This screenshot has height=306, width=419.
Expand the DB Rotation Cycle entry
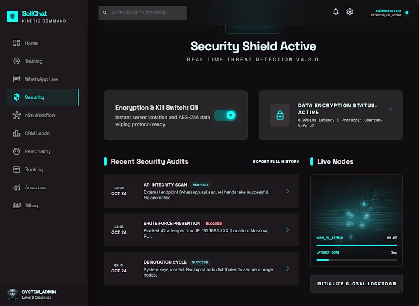click(x=288, y=269)
